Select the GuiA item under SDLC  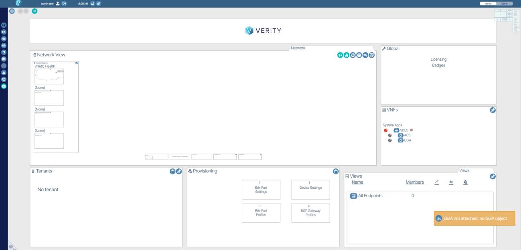407,140
